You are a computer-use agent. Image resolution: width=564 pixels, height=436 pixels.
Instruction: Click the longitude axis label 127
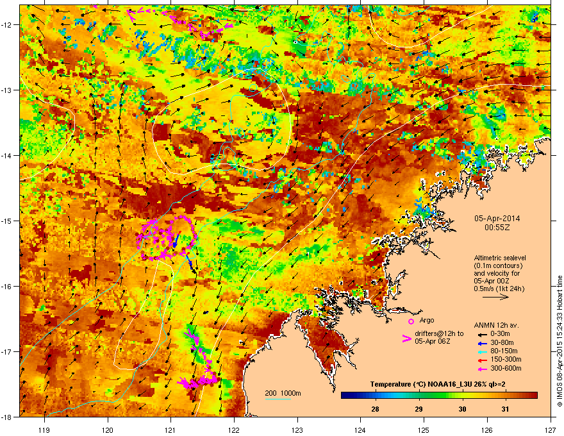point(551,430)
